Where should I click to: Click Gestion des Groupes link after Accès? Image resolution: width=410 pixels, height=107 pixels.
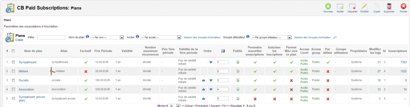(202, 37)
